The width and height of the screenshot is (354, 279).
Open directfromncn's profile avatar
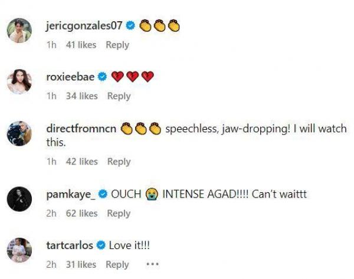[x=19, y=134]
